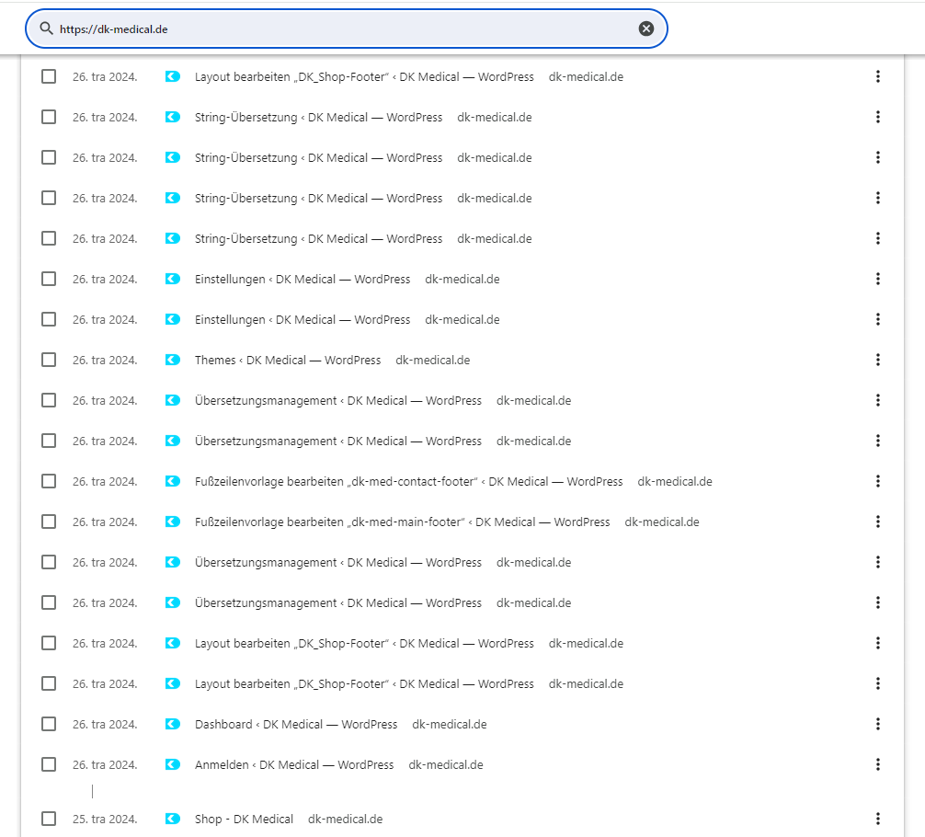Open more actions for dk-med-main-footer entry
Viewport: 925px width, 837px height.
[x=878, y=522]
